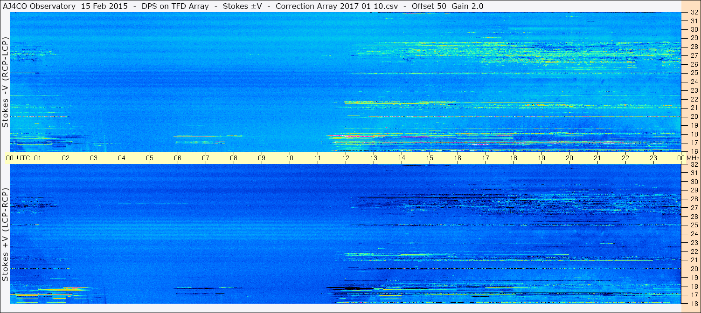The height and width of the screenshot is (313, 701).
Task: Select the 23 hour time marker
Action: tap(653, 158)
